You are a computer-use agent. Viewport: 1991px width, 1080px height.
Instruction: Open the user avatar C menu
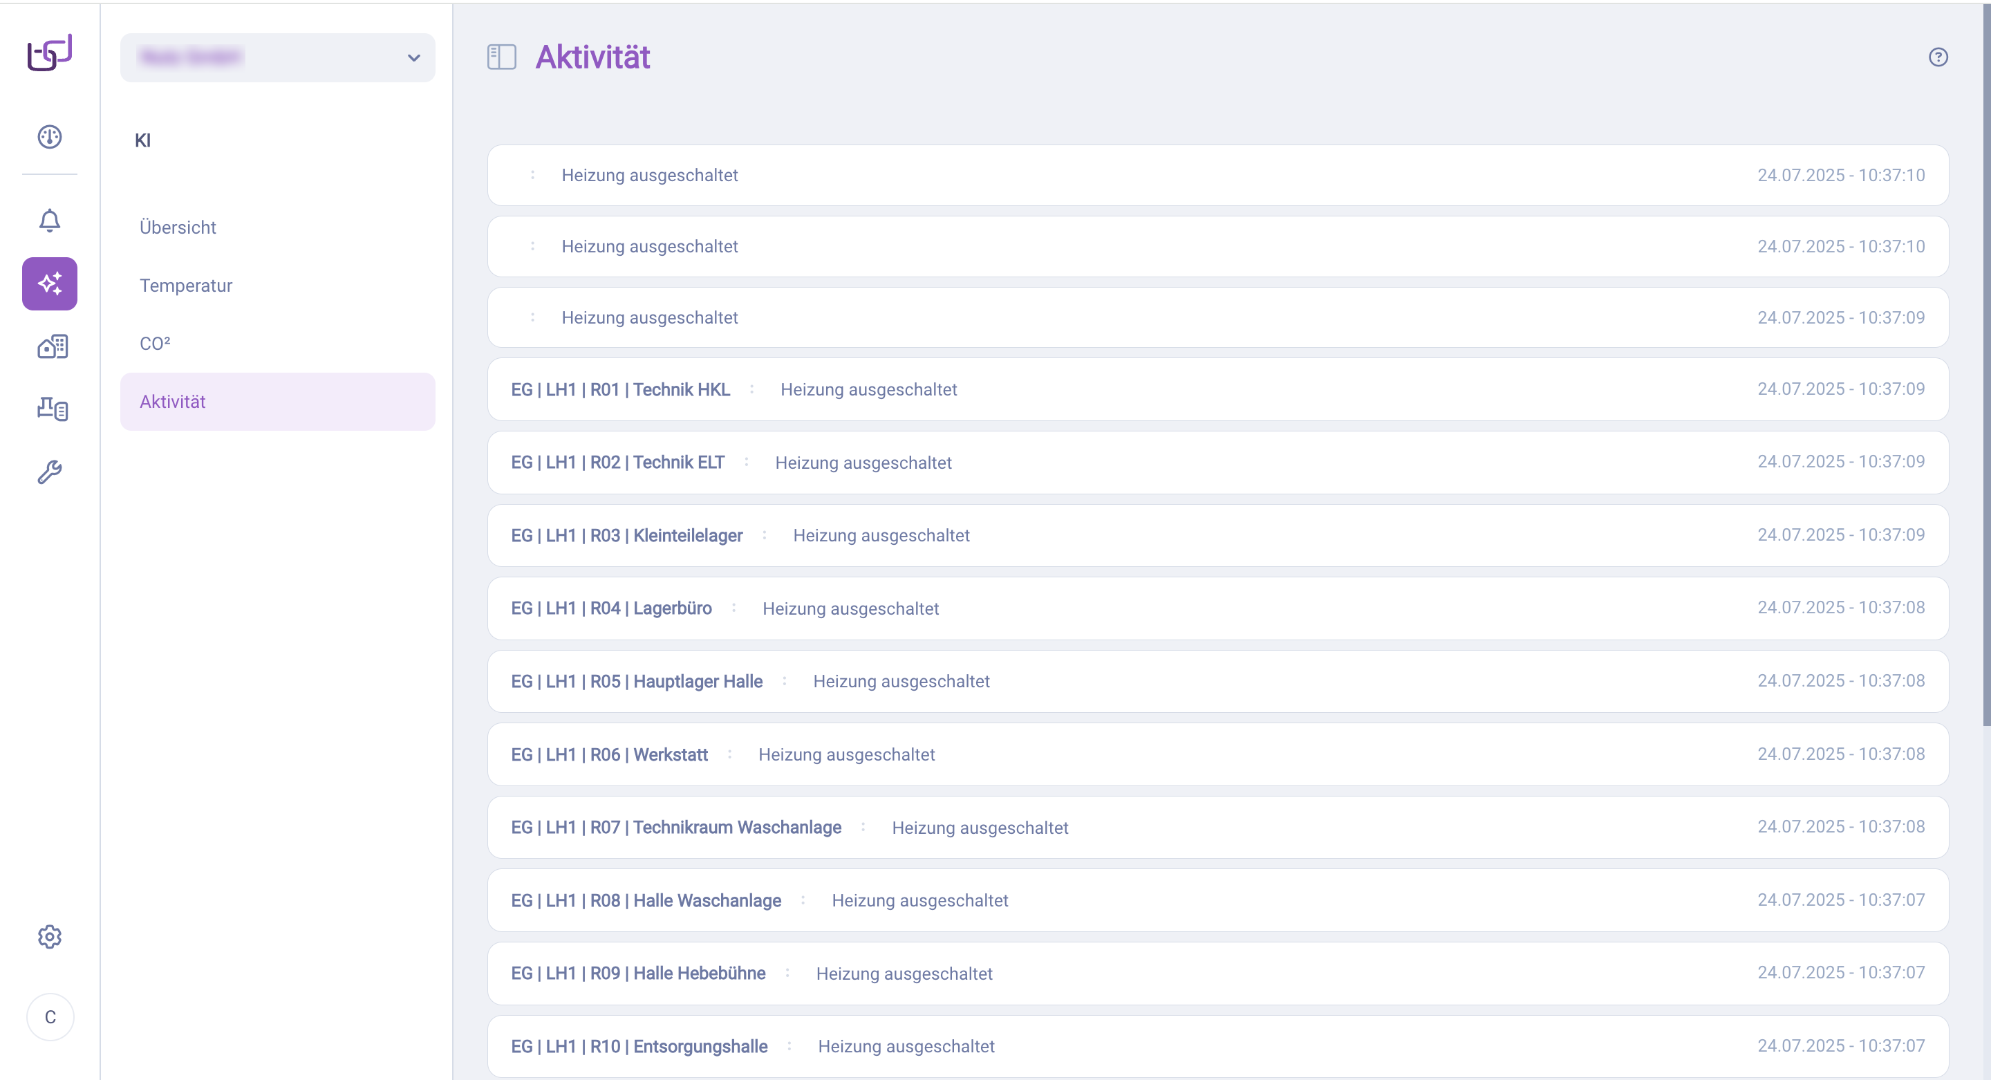[x=50, y=1016]
